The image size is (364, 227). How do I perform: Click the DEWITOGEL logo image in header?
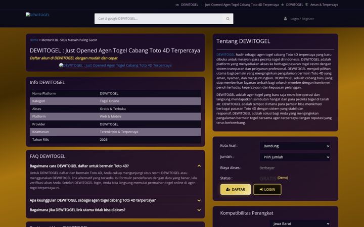tap(37, 15)
